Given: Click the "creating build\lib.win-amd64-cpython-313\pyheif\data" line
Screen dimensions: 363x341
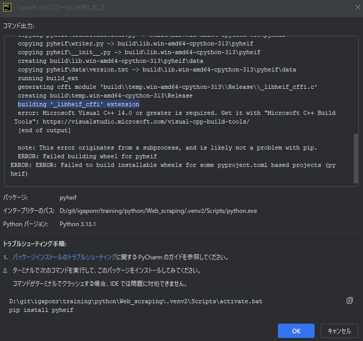Looking at the screenshot, I should (x=111, y=61).
